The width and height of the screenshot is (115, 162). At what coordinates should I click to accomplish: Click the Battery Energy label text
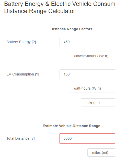pyautogui.click(x=18, y=42)
